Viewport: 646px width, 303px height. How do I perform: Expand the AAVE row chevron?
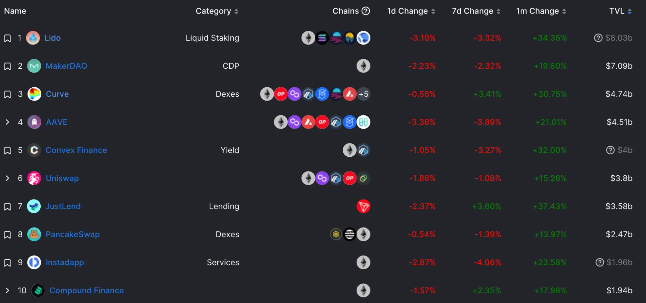(7, 122)
